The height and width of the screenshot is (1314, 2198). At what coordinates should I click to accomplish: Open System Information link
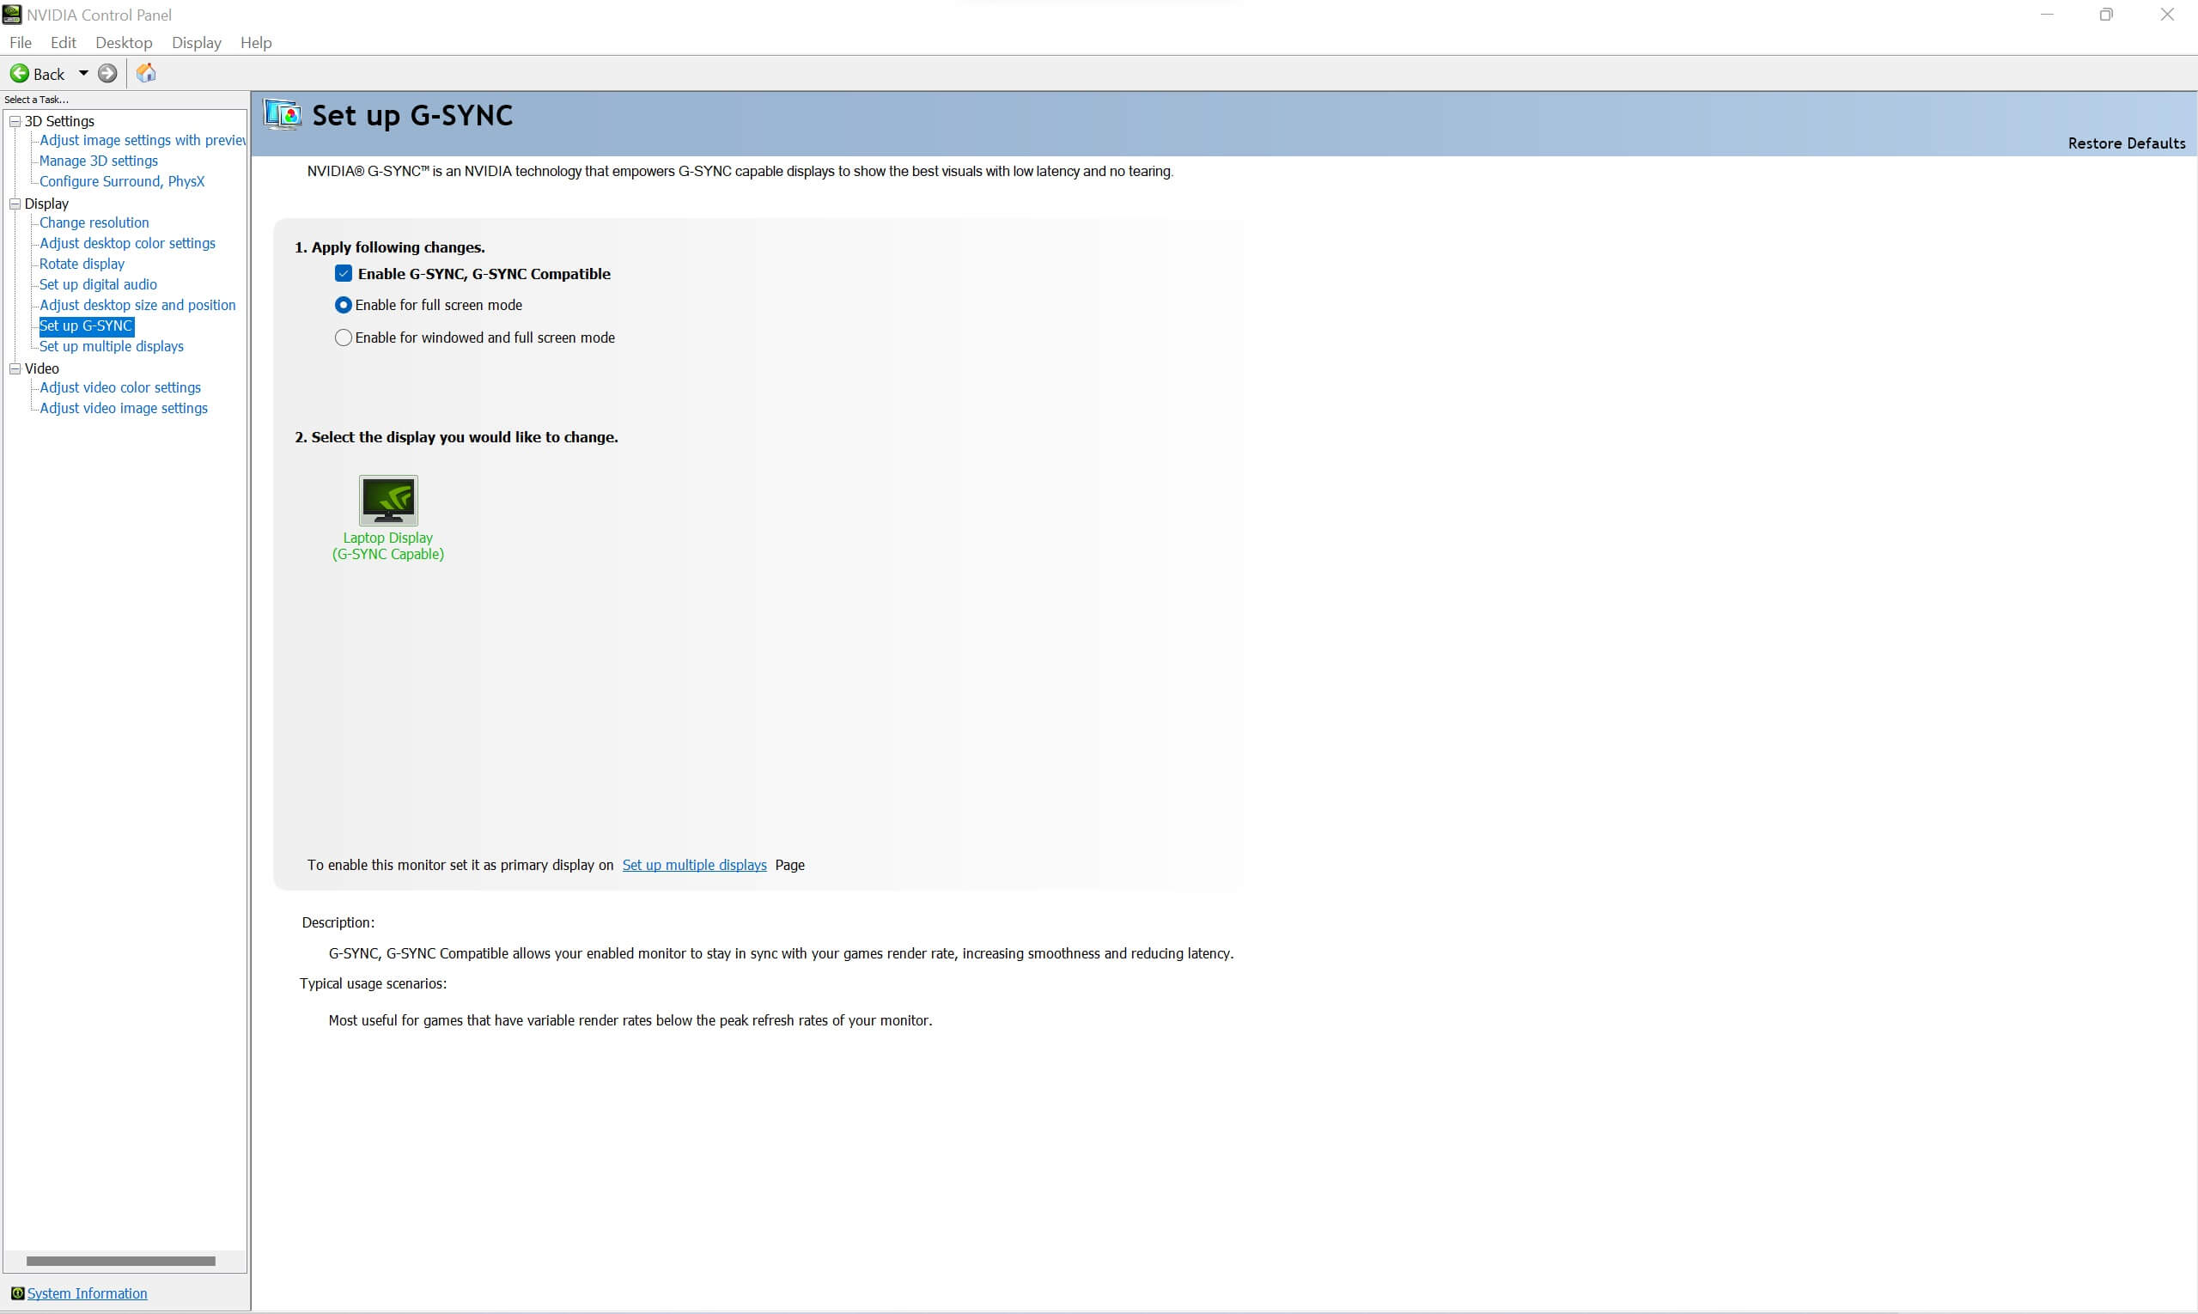click(87, 1293)
